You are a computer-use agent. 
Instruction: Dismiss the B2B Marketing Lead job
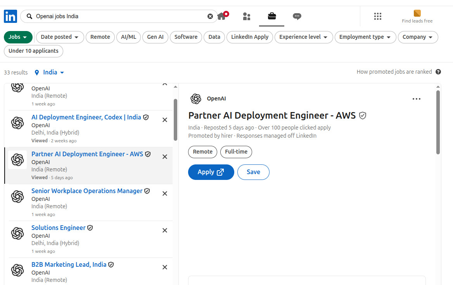pyautogui.click(x=165, y=267)
